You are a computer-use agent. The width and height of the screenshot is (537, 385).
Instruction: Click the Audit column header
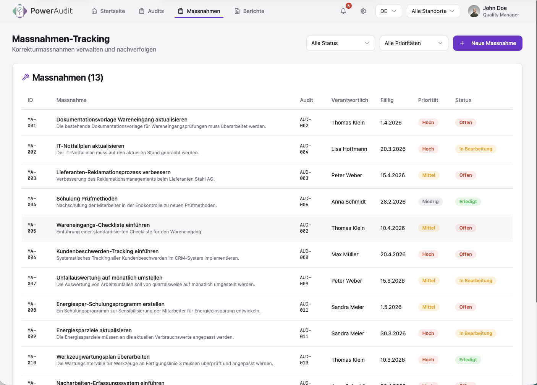pos(306,100)
